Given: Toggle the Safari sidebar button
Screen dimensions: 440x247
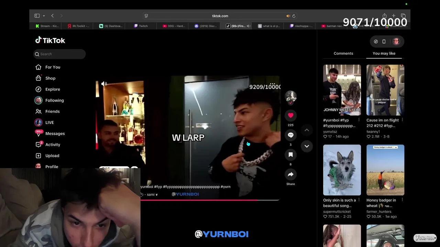Looking at the screenshot, I should (x=37, y=16).
